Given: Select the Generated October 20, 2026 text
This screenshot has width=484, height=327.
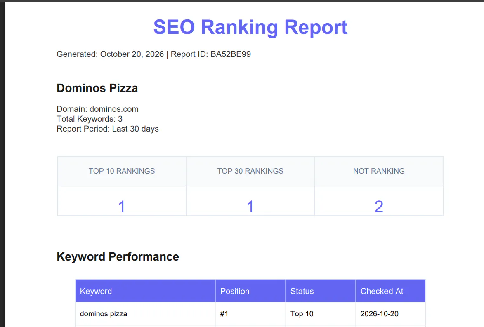Looking at the screenshot, I should pyautogui.click(x=110, y=54).
